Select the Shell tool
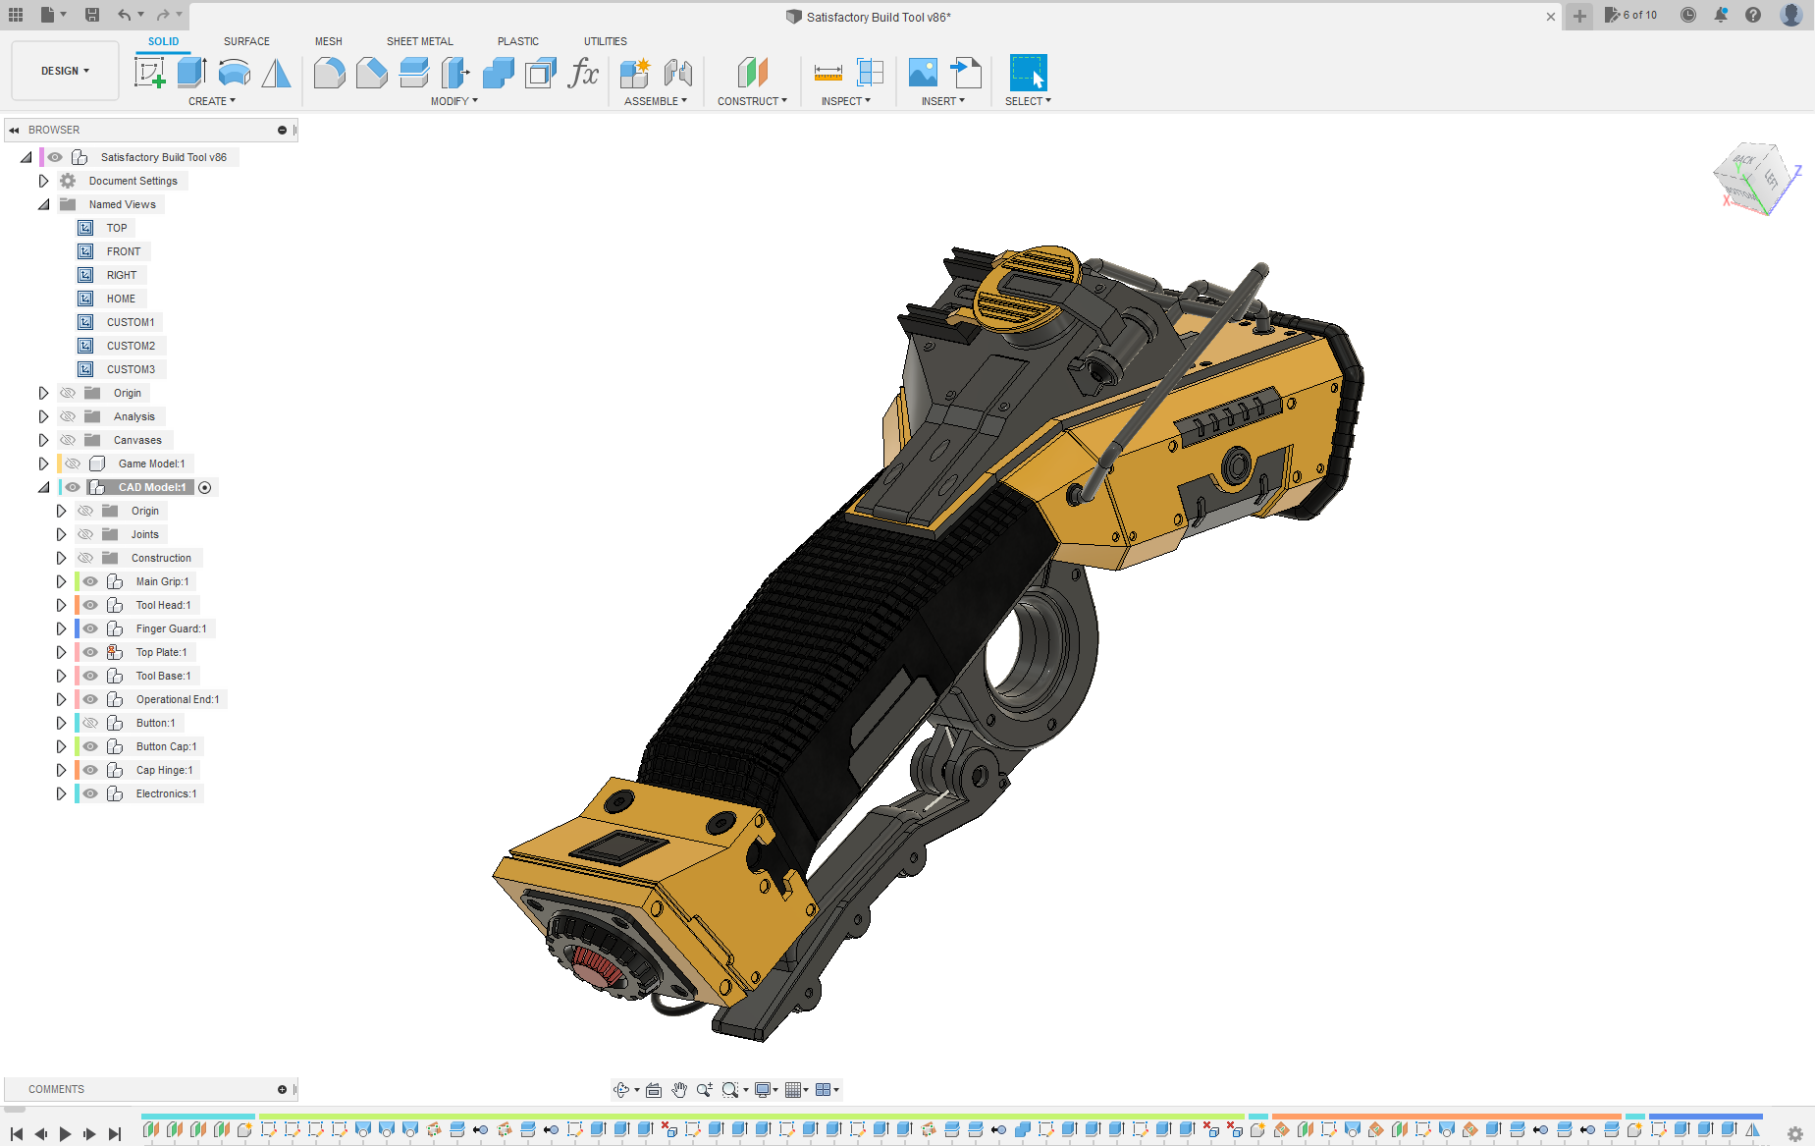This screenshot has width=1815, height=1146. pos(540,73)
